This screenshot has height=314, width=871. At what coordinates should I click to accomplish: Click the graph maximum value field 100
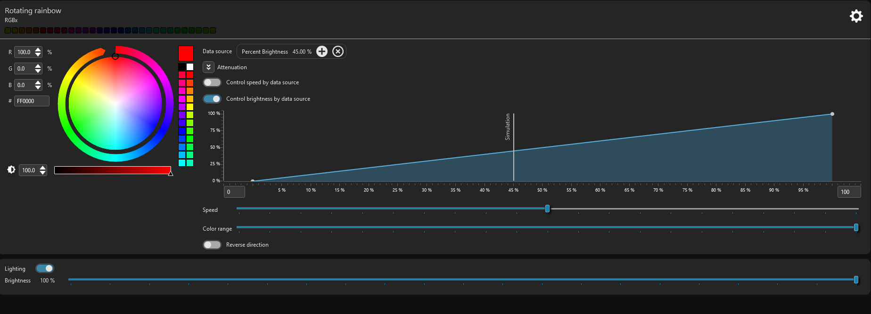[849, 192]
